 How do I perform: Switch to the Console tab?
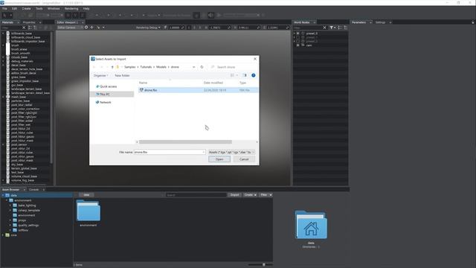coord(33,190)
